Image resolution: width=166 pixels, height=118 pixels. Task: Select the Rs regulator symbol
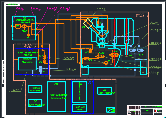tap(18, 26)
